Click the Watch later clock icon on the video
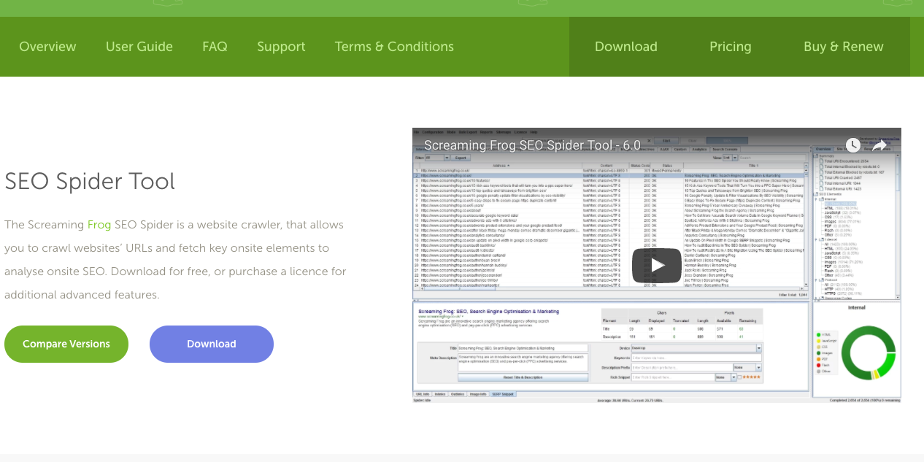Screen dimensions: 924x462 [852, 145]
